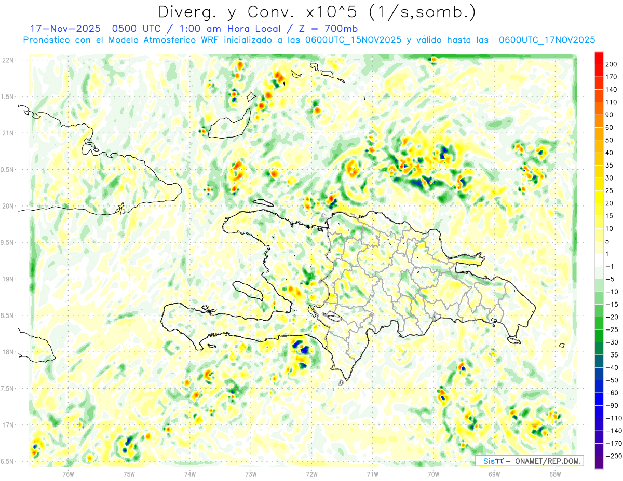
Task: Click the negative color scale label "-90"
Action: click(612, 405)
